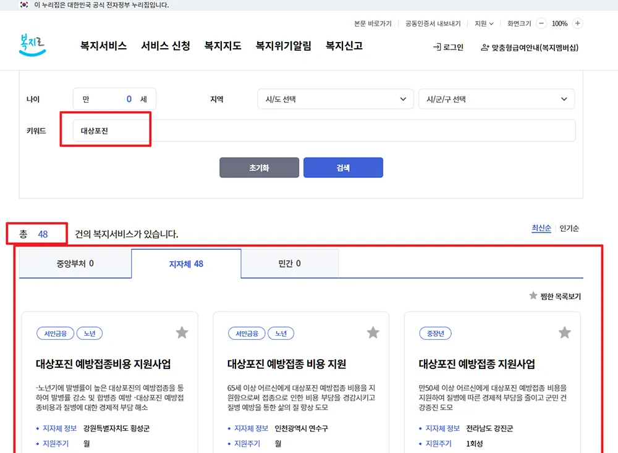Click the 초기화 reset button

pyautogui.click(x=259, y=167)
